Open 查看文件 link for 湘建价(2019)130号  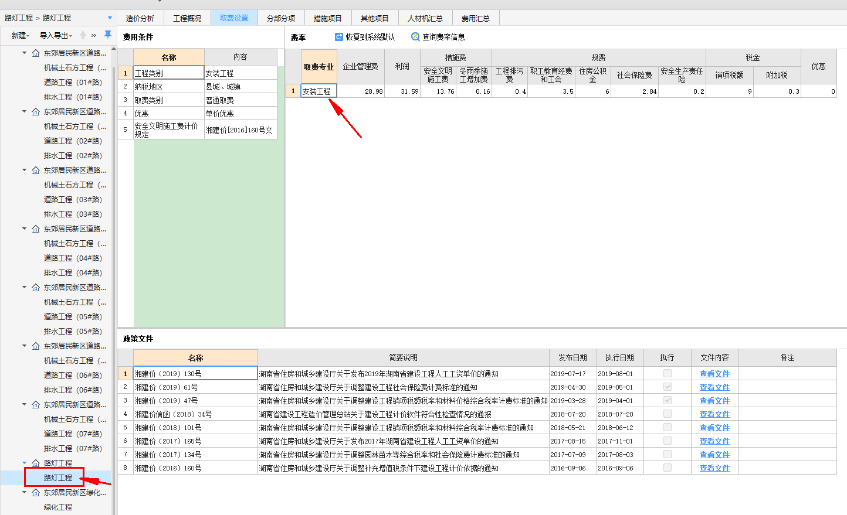714,374
